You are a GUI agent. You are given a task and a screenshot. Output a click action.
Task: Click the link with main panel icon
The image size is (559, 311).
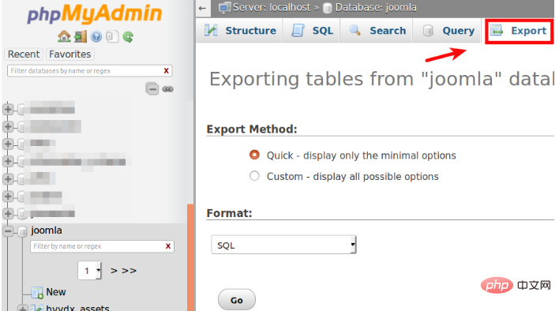[168, 88]
